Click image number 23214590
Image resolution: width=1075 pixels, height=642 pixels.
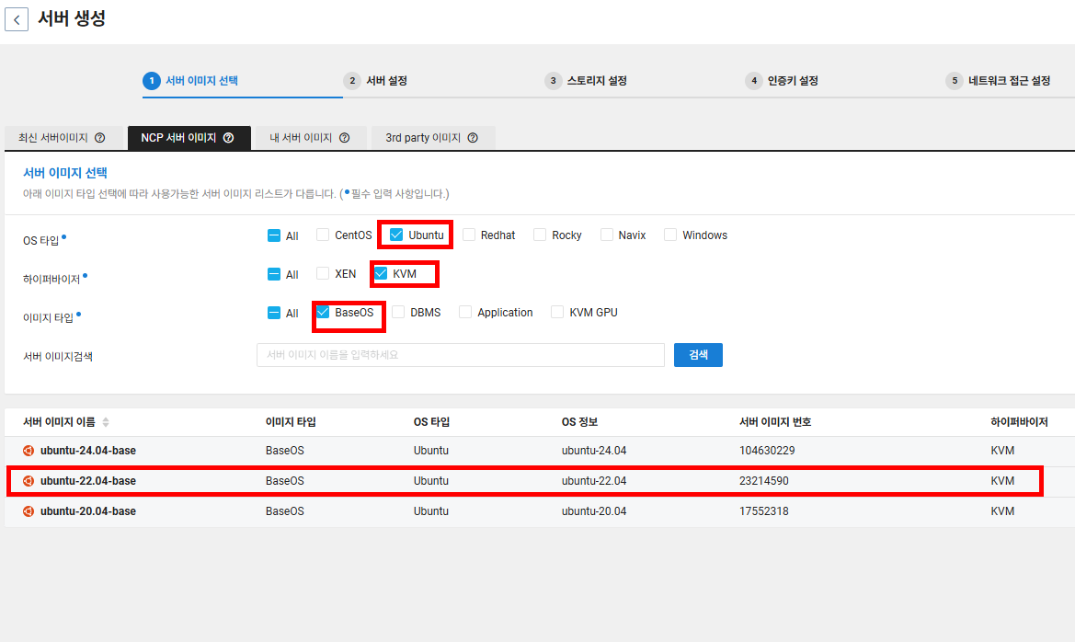(x=764, y=481)
